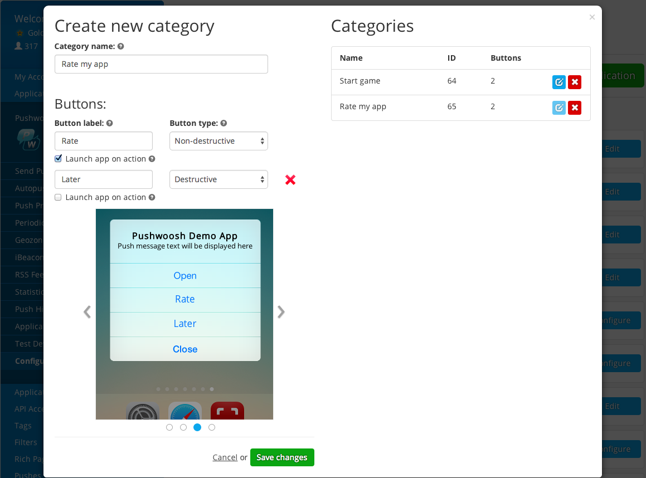The image size is (646, 478).
Task: Click Rate my app category name
Action: coord(363,106)
